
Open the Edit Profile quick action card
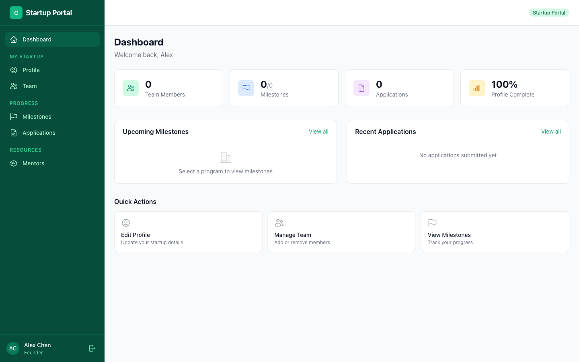pos(188,232)
